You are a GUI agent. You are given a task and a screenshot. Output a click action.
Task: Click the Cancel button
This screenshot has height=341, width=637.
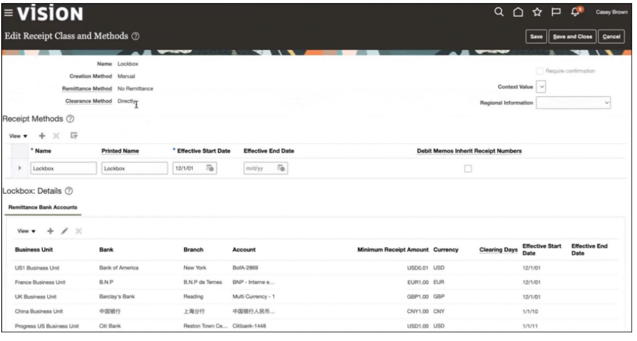[x=611, y=37]
